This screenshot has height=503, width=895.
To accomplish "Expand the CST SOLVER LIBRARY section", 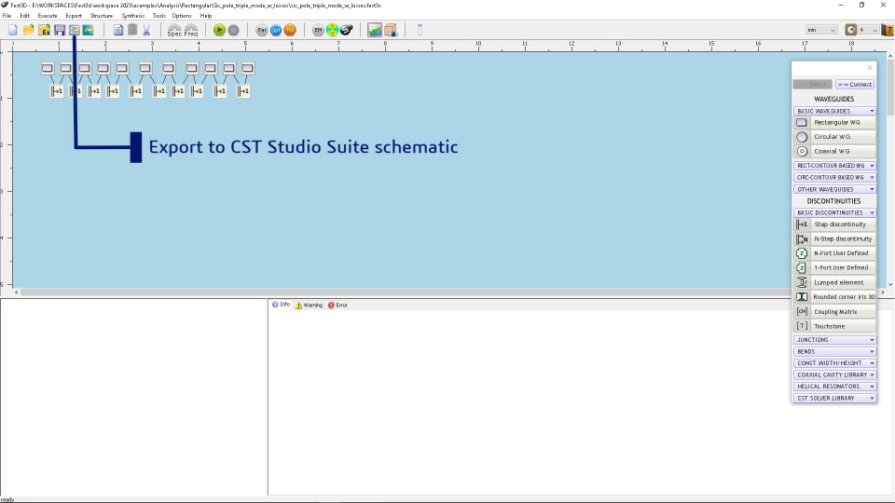I will 833,398.
